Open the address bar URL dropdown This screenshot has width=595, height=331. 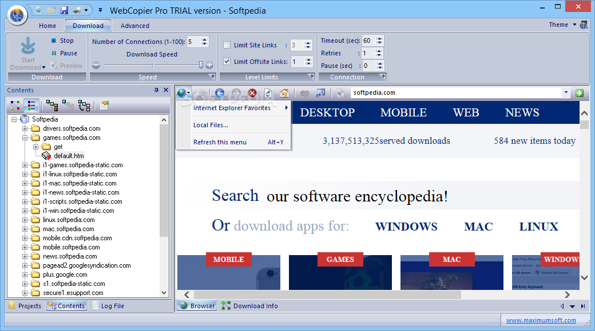pos(566,92)
